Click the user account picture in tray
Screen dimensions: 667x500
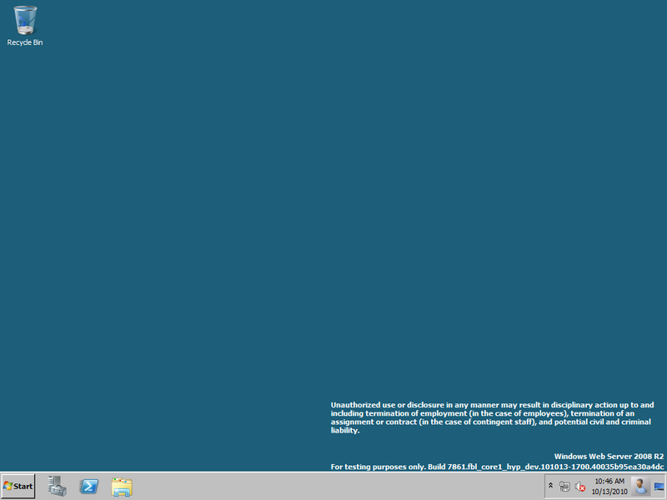coord(639,486)
